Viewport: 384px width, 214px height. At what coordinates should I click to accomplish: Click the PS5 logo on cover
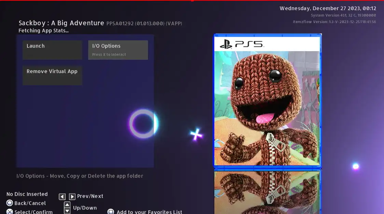[x=242, y=44]
